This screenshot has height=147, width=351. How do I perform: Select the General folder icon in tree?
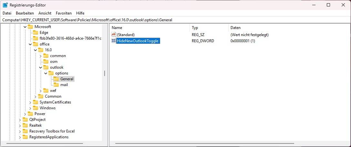coord(56,79)
